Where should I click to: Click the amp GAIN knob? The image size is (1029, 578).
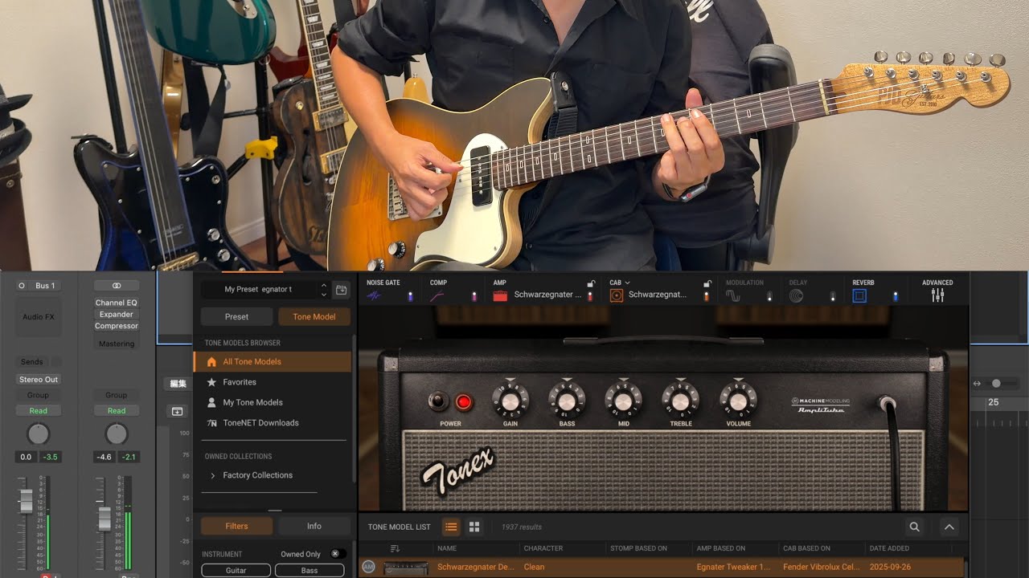point(510,400)
